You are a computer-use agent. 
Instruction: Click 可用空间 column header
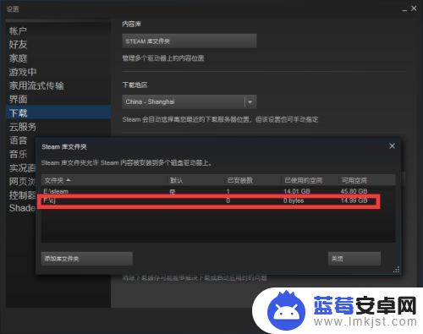click(354, 180)
